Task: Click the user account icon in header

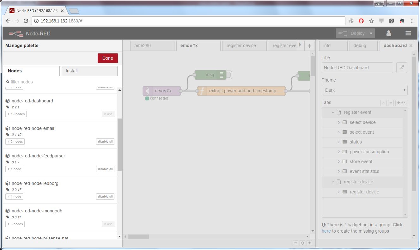Action: click(389, 33)
